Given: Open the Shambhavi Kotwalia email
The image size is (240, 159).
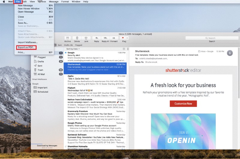Looking at the screenshot, I should pos(95,147).
